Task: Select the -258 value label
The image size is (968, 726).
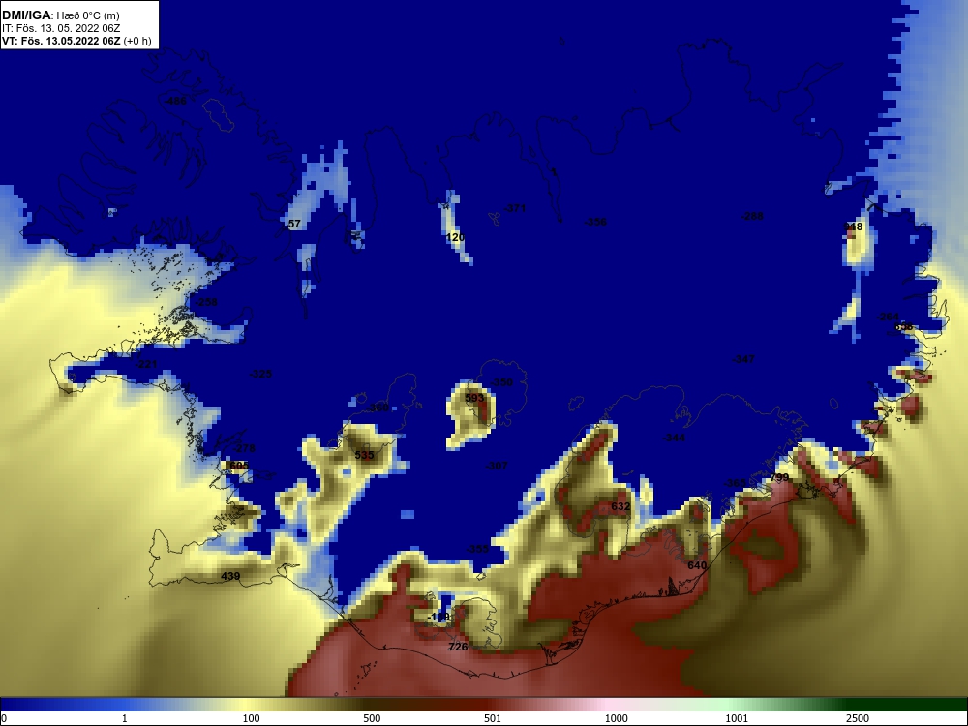Action: (x=207, y=302)
